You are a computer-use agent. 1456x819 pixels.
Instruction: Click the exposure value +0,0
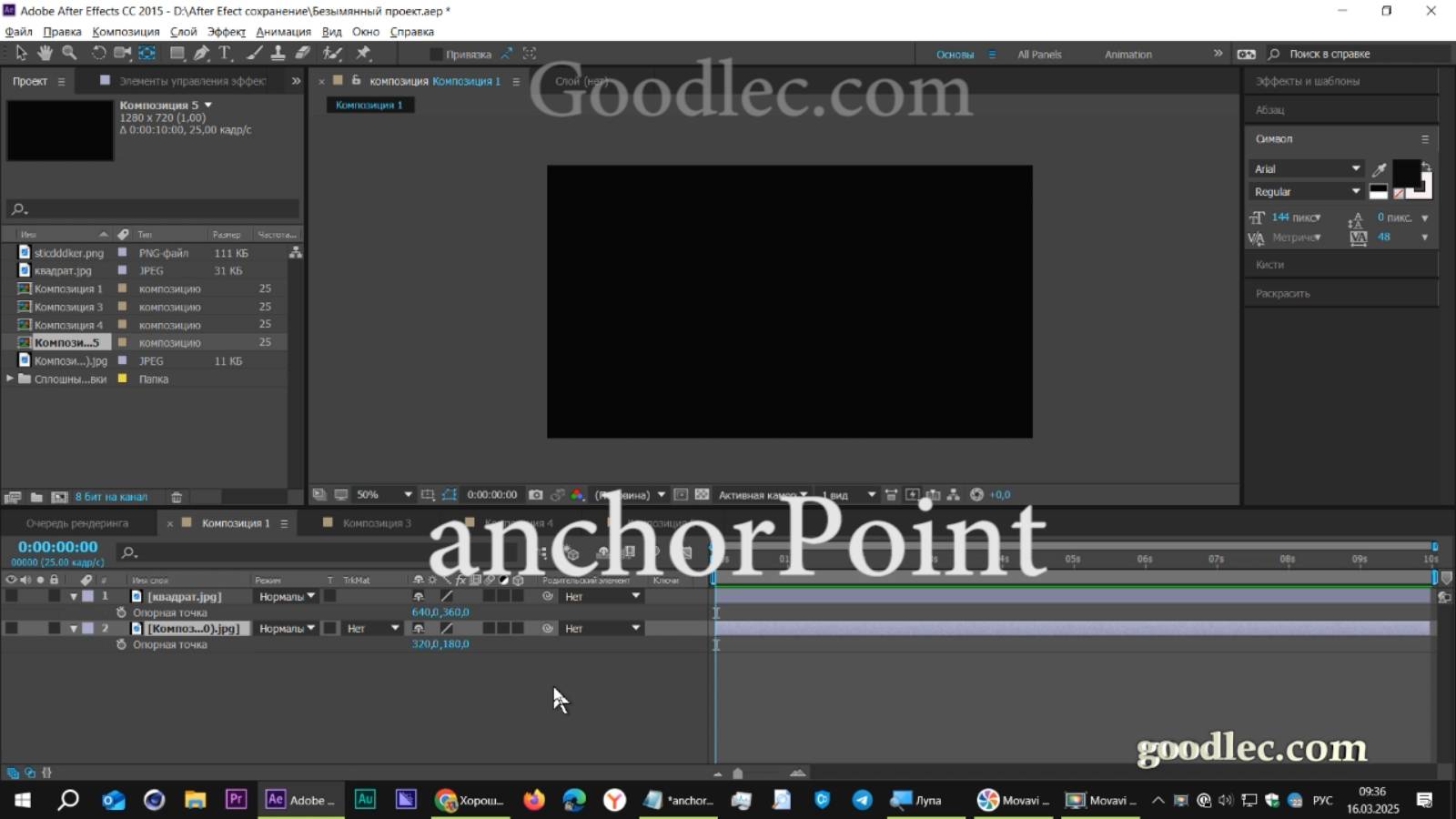tap(999, 495)
